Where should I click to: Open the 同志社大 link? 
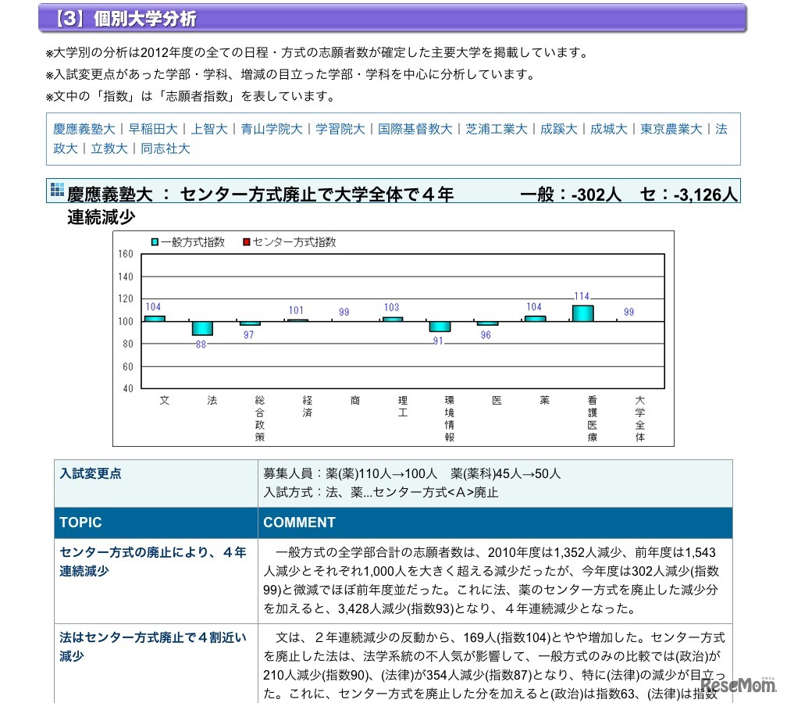coord(166,148)
